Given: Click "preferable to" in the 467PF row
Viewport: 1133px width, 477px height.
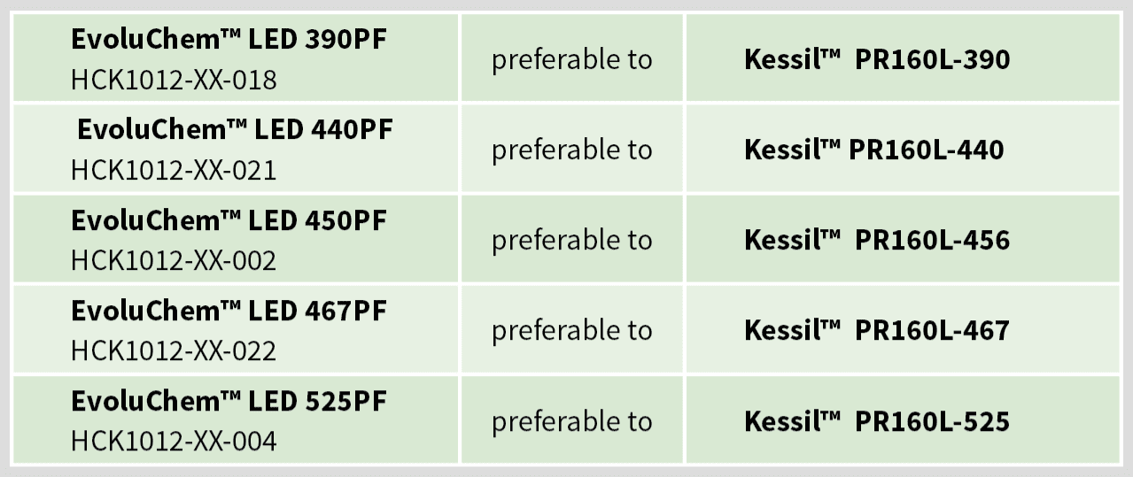Looking at the screenshot, I should point(571,331).
